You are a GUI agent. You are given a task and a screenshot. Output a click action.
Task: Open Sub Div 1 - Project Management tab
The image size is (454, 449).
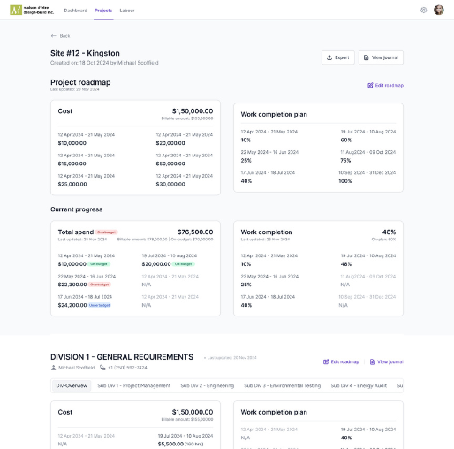pyautogui.click(x=134, y=385)
